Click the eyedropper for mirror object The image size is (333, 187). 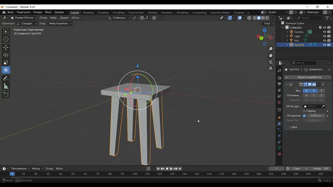[323, 106]
